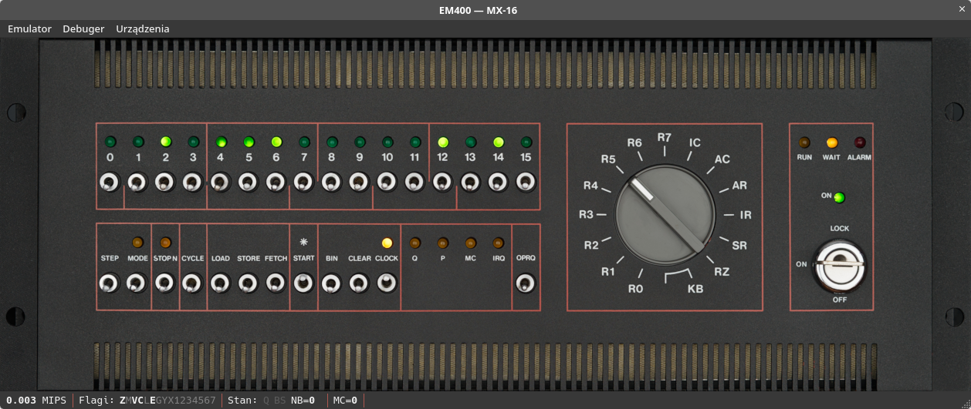
Task: Flip the STEP switch
Action: coord(110,283)
